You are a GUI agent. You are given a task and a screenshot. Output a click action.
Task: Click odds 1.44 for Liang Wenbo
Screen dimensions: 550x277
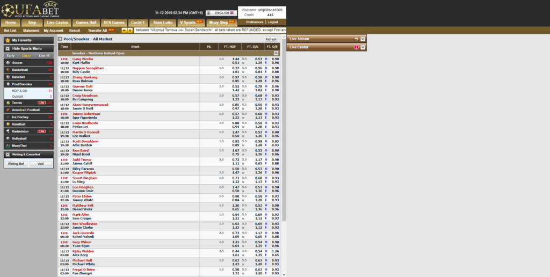tap(236, 59)
